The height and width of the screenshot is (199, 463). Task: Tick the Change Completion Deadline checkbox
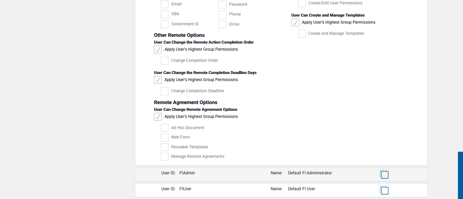164,91
